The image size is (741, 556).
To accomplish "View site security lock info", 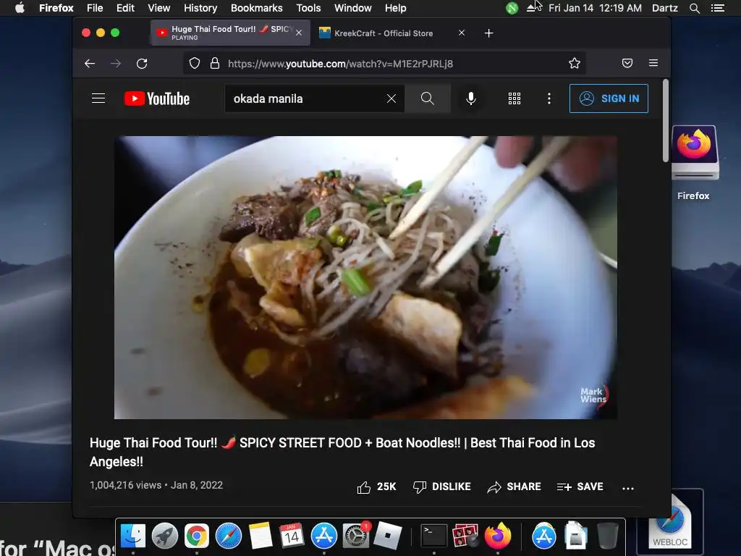I will pyautogui.click(x=214, y=64).
